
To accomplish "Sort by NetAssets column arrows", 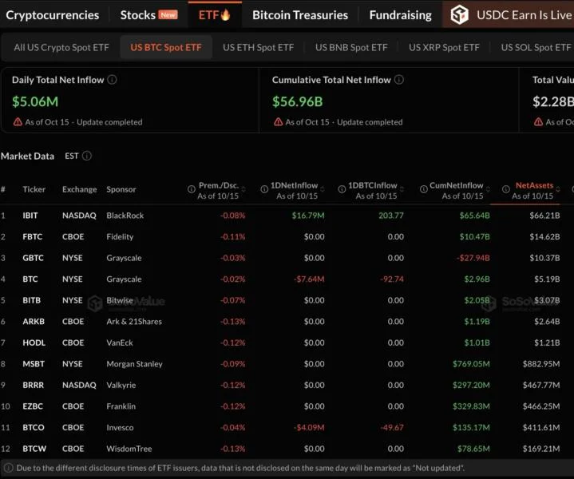I will click(558, 189).
